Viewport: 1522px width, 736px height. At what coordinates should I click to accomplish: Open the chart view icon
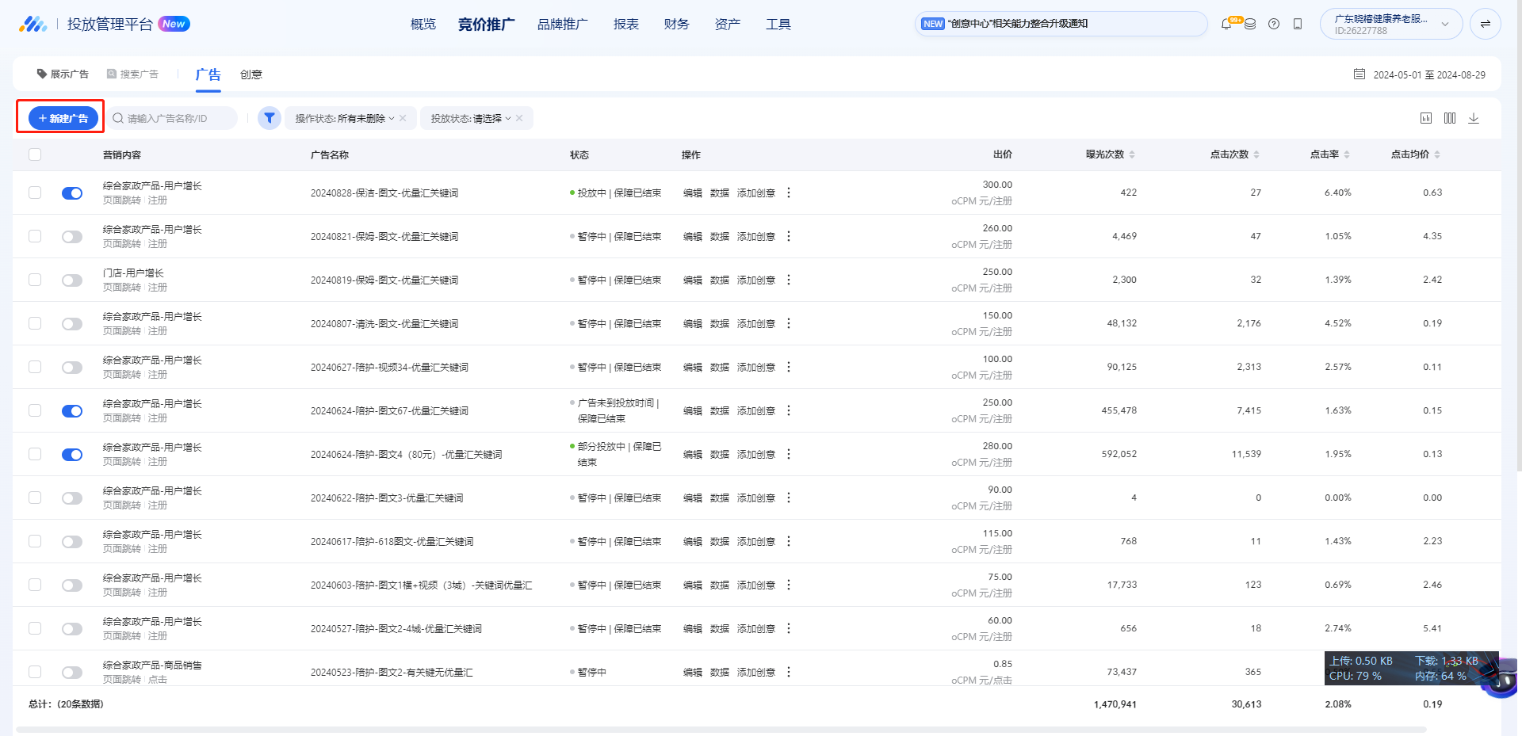click(1426, 118)
